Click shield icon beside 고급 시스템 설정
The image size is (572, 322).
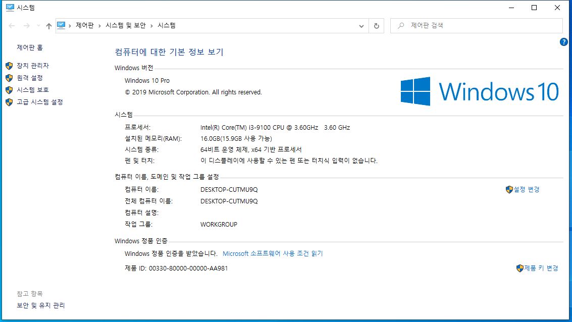point(9,102)
